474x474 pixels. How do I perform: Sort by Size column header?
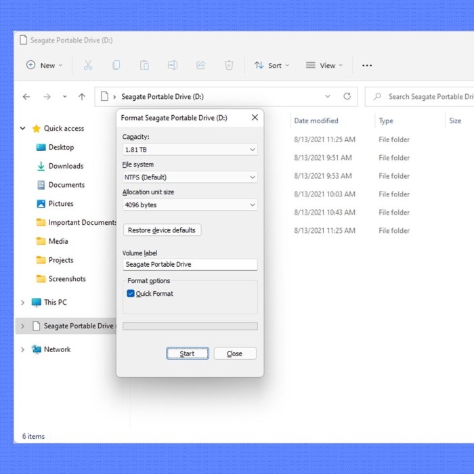(455, 121)
